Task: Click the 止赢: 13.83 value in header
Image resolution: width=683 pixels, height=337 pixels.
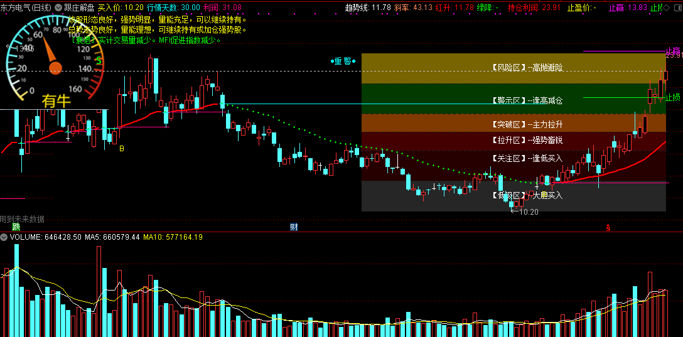Action: click(628, 8)
